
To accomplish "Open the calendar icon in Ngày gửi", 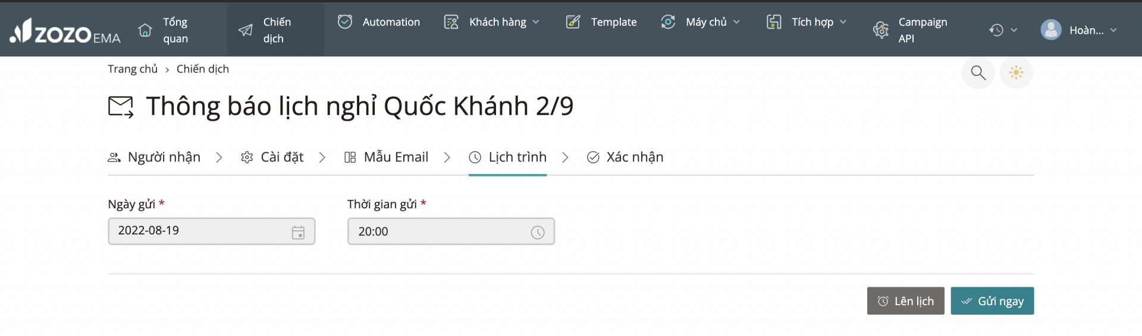I will tap(298, 232).
